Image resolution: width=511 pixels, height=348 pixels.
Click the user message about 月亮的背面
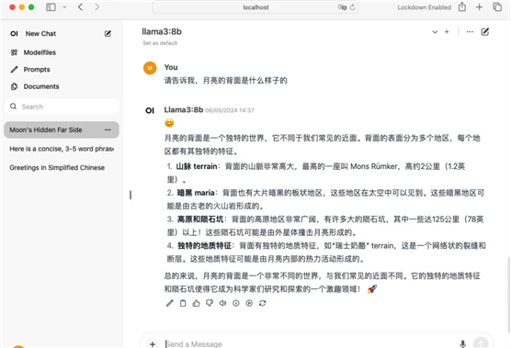225,81
